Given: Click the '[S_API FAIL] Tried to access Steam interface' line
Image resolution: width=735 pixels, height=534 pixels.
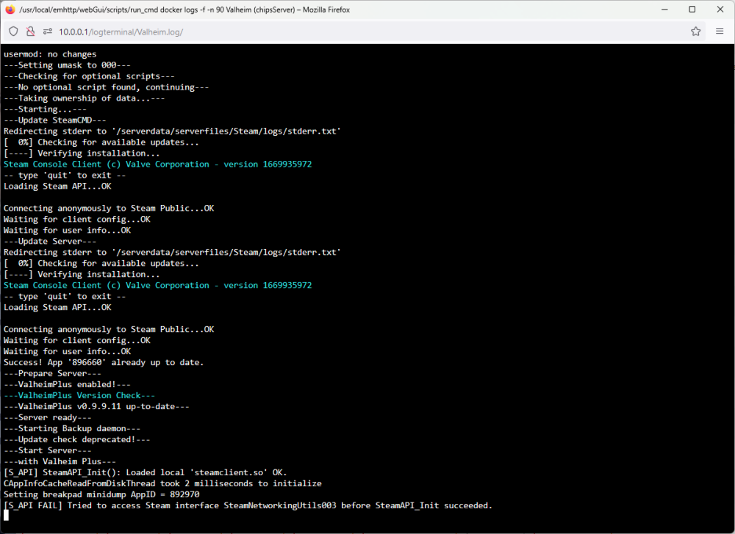Looking at the screenshot, I should coord(248,505).
